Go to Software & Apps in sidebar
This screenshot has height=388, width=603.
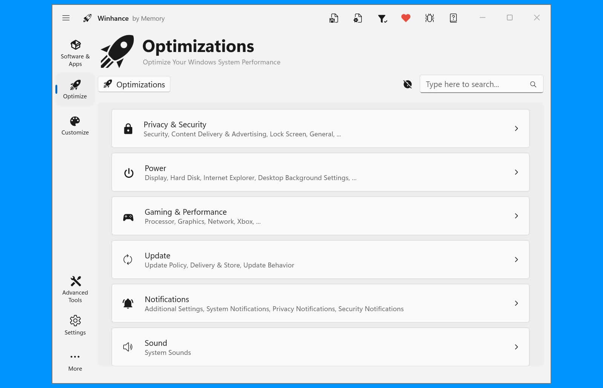coord(75,53)
